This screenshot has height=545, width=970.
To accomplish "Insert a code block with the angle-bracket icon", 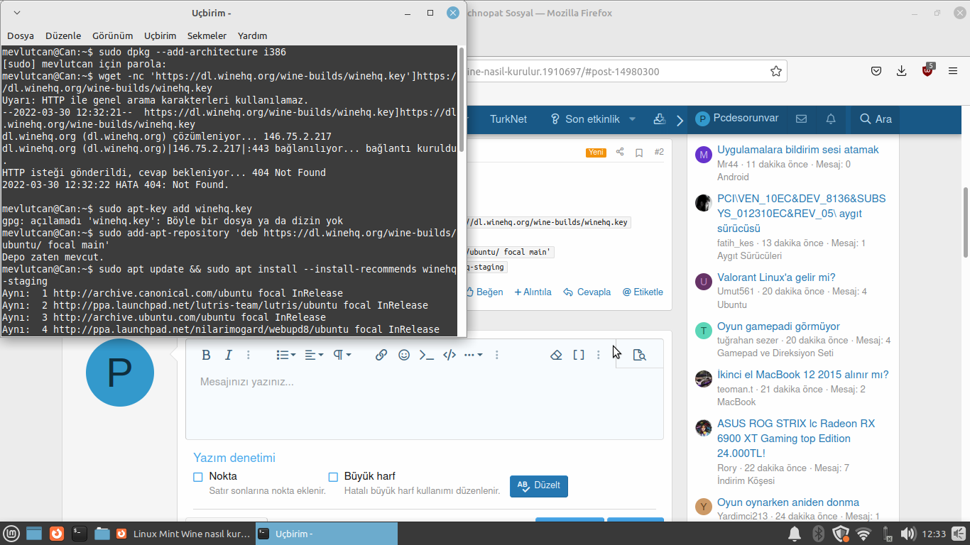I will tap(449, 355).
